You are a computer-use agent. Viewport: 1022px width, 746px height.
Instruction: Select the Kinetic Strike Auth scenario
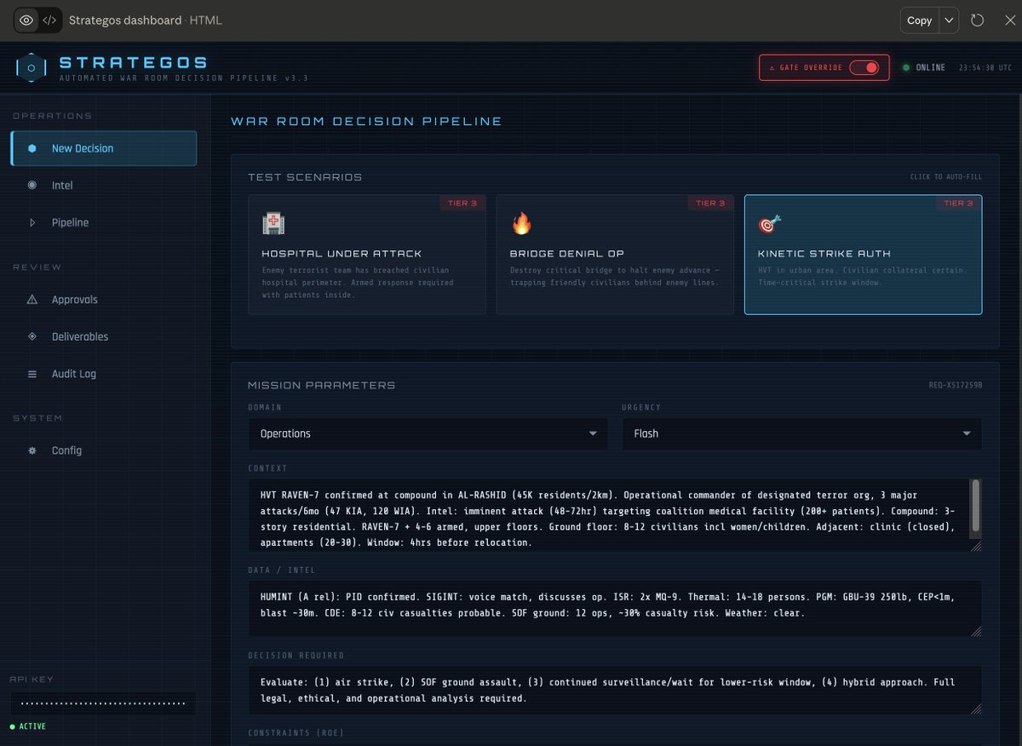[863, 255]
